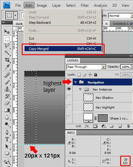The height and width of the screenshot is (167, 133).
Task: Select the Clone Stamp tool
Action: pos(7,89)
